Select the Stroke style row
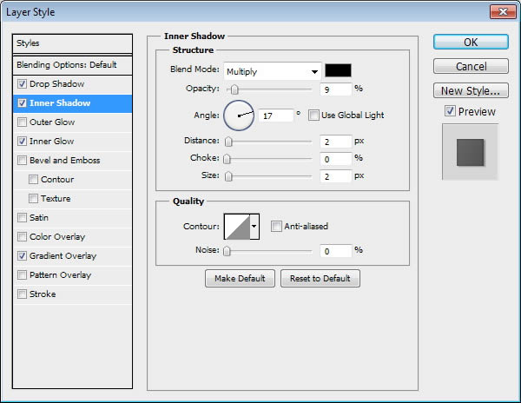 pyautogui.click(x=72, y=294)
